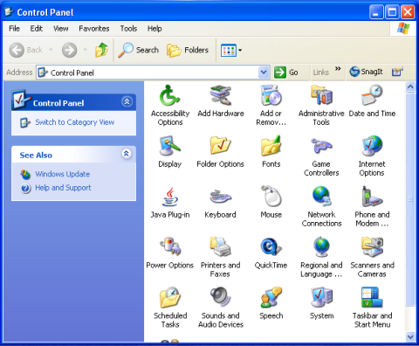Open the Edit menu
Screen dimensions: 419x346
[37, 29]
